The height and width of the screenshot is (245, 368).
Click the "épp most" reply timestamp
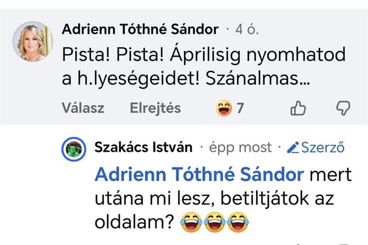click(240, 148)
